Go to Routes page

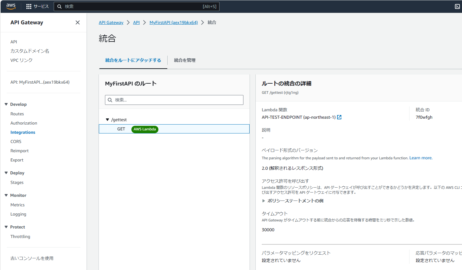(x=17, y=114)
